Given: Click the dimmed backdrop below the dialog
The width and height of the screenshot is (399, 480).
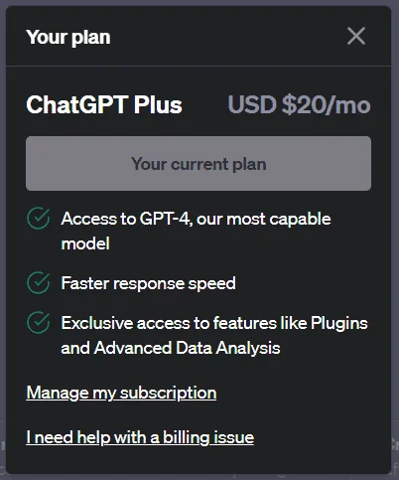Looking at the screenshot, I should (199, 477).
